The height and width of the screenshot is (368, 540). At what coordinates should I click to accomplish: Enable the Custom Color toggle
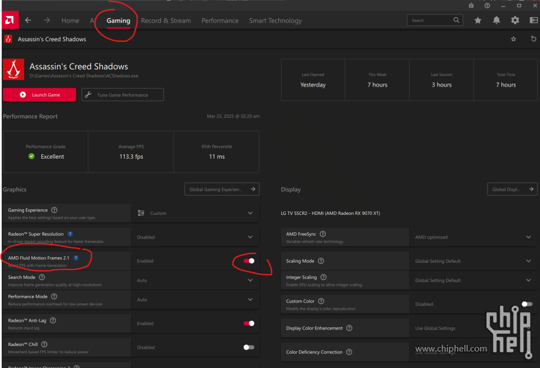(x=527, y=304)
